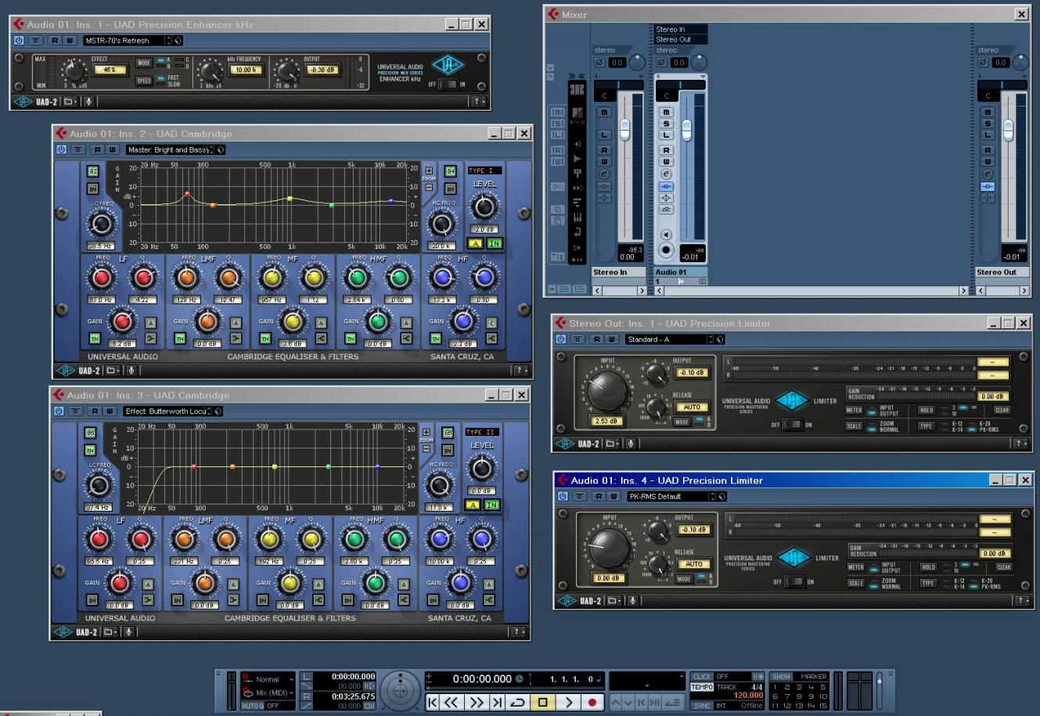The height and width of the screenshot is (716, 1040).
Task: Open Stereo Out output routing of Audio 01
Action: tap(680, 39)
